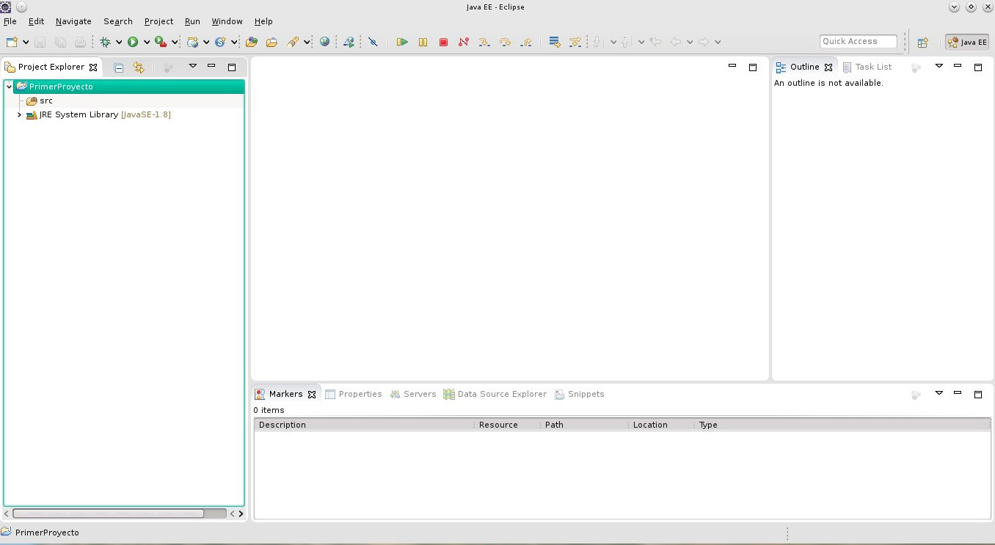Switch to the Servers tab
This screenshot has height=545, width=995.
coord(419,394)
